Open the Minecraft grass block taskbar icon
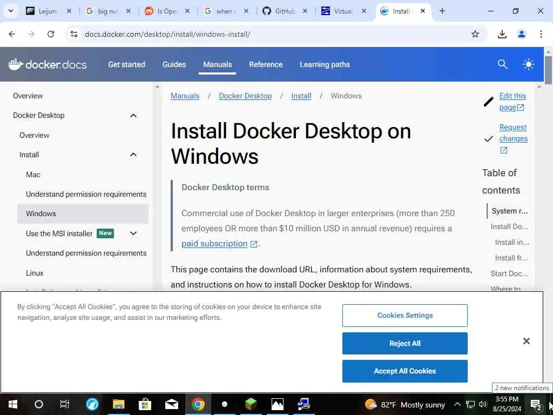Viewport: 553px width, 415px height. click(251, 404)
